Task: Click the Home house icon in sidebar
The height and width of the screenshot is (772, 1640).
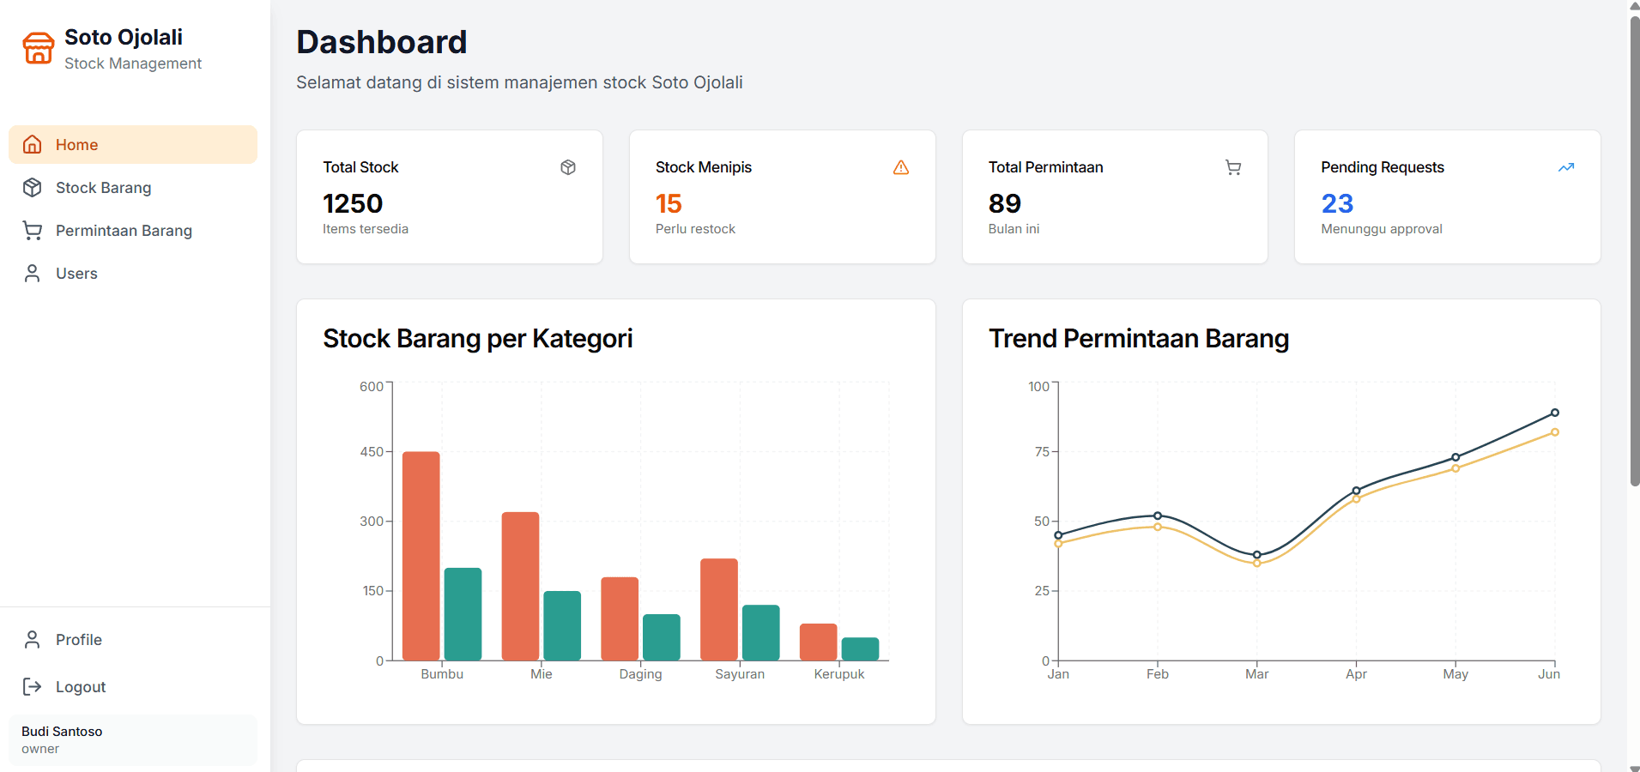Action: [33, 144]
